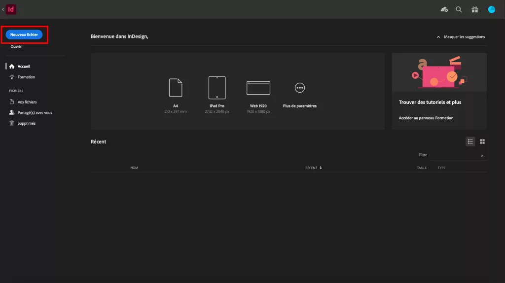Click the document icon beside Vos fichiers

coord(12,102)
